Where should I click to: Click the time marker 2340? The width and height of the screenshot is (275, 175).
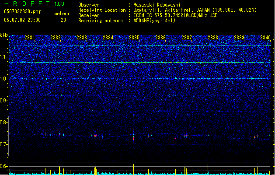265,37
